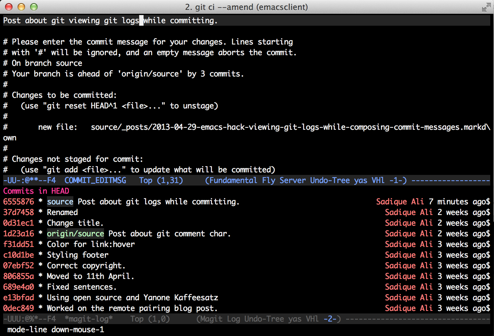
Task: Click the fullscreen arrows icon in title bar
Action: 486,7
